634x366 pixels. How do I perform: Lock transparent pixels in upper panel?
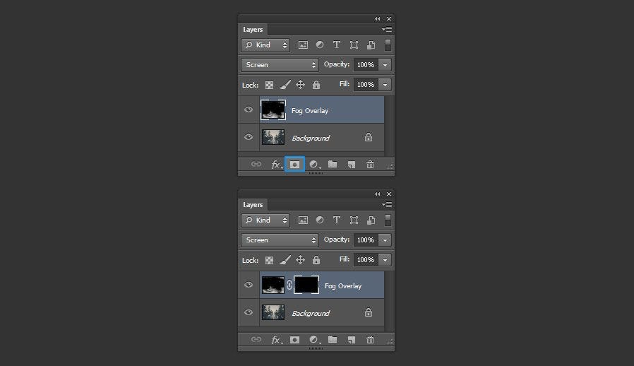click(x=269, y=85)
